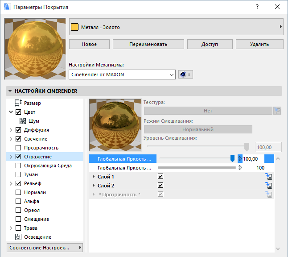
Task: Click the scroll up arrow in settings list
Action: click(278, 158)
